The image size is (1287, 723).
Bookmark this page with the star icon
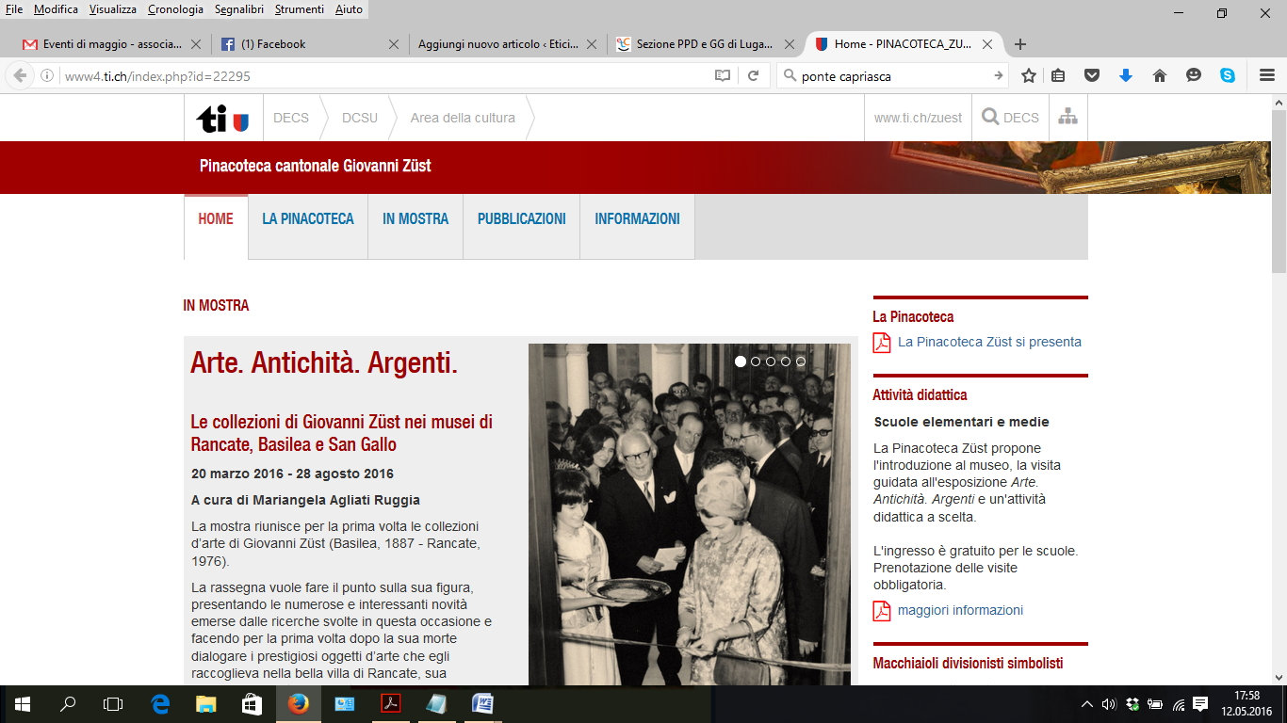[x=1029, y=76]
